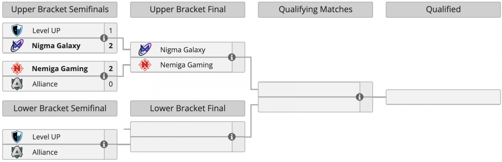The width and height of the screenshot is (502, 162).
Task: Expand Lower Bracket Semifinal match info
Action: (104, 144)
